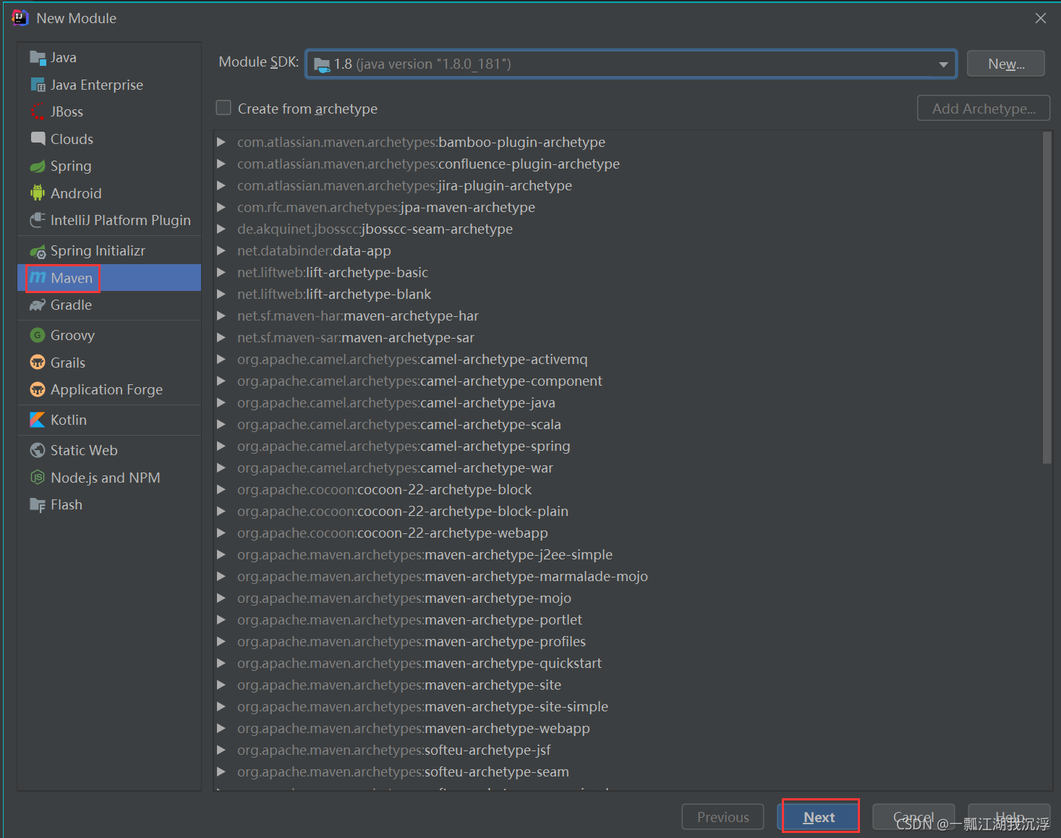Click the IntelliJ Platform Plugin icon
This screenshot has width=1061, height=838.
[38, 220]
